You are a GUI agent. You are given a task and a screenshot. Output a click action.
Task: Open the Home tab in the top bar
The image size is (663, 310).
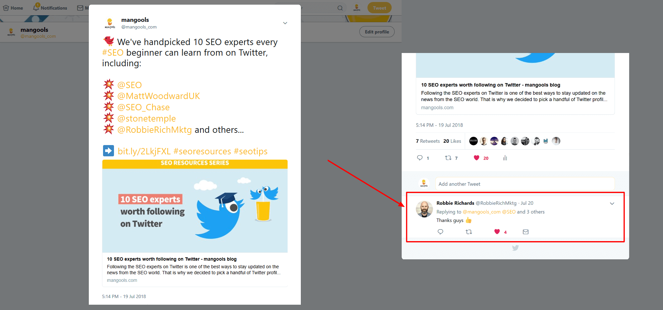coord(13,8)
